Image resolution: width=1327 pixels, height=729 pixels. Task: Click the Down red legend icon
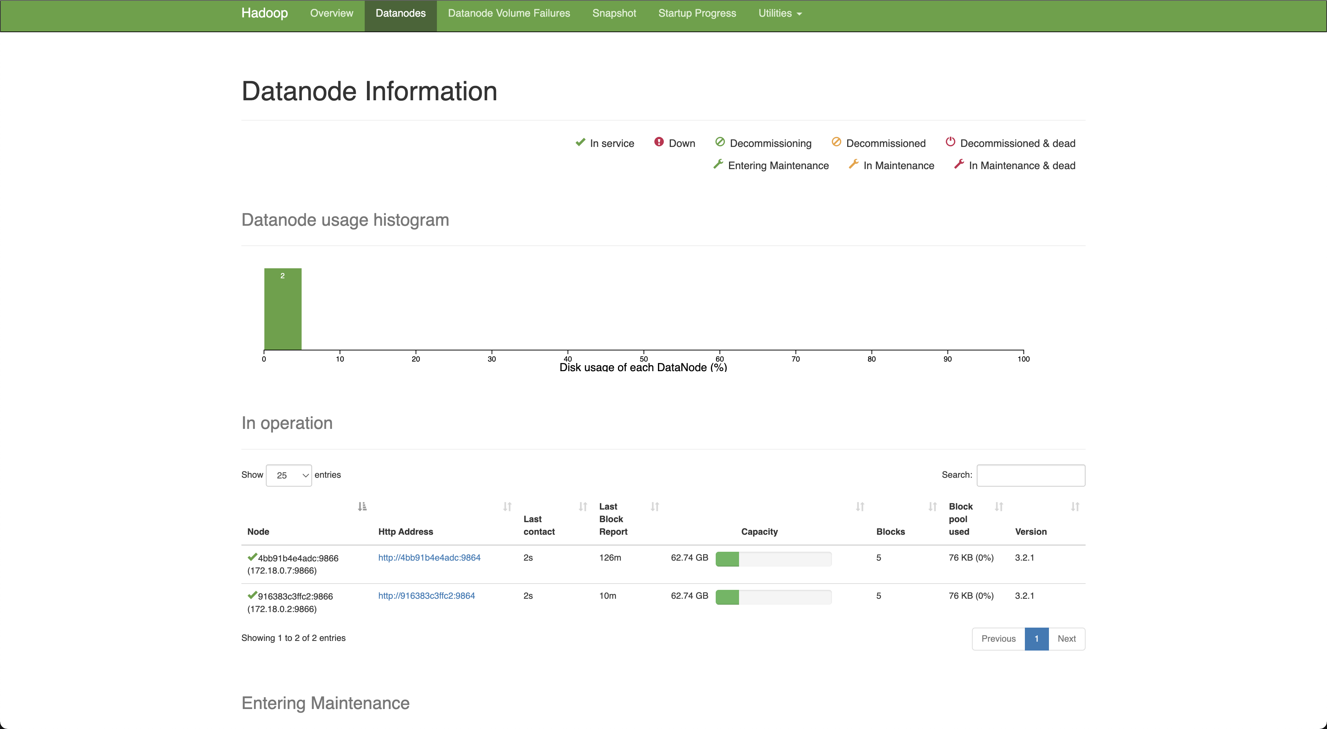pyautogui.click(x=659, y=142)
